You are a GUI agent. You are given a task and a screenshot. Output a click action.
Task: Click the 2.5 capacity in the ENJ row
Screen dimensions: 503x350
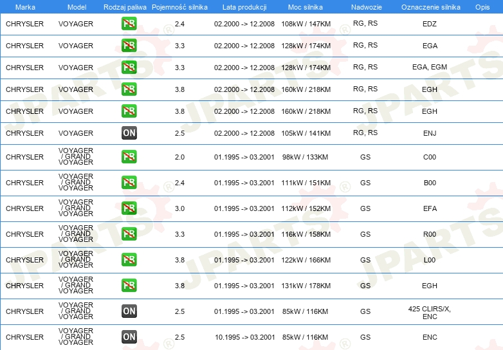pyautogui.click(x=179, y=133)
